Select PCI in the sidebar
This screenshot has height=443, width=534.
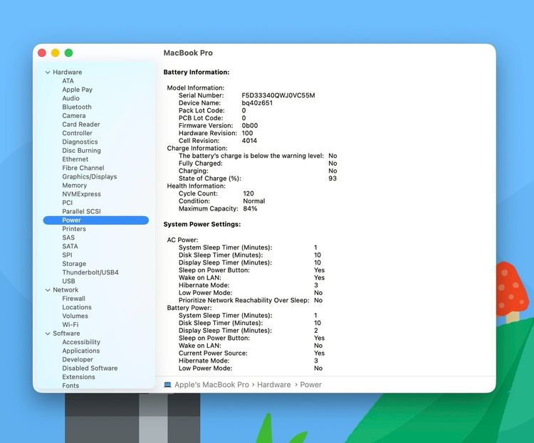(68, 203)
